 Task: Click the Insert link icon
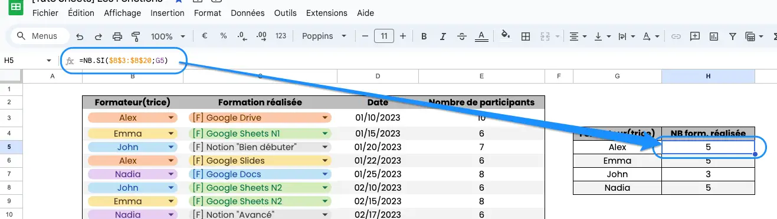point(676,36)
